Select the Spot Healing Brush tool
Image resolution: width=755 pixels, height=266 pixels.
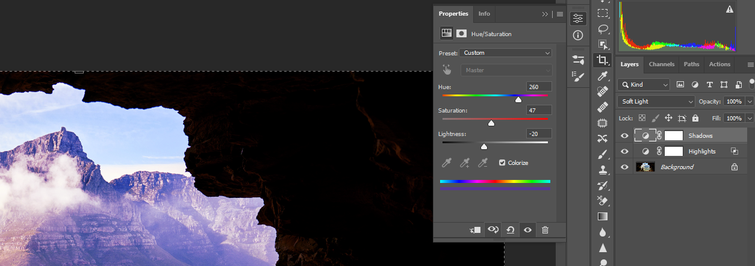click(603, 91)
